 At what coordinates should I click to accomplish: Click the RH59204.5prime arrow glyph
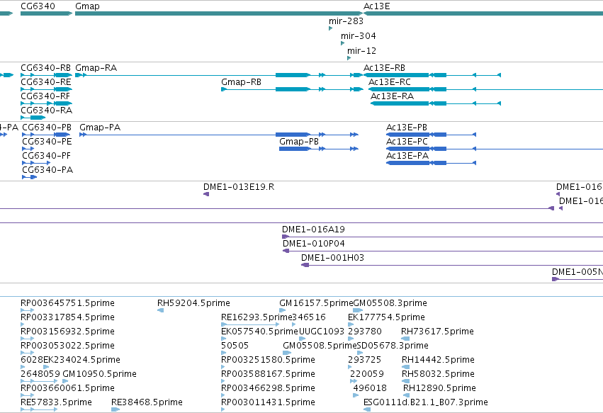[x=160, y=310]
